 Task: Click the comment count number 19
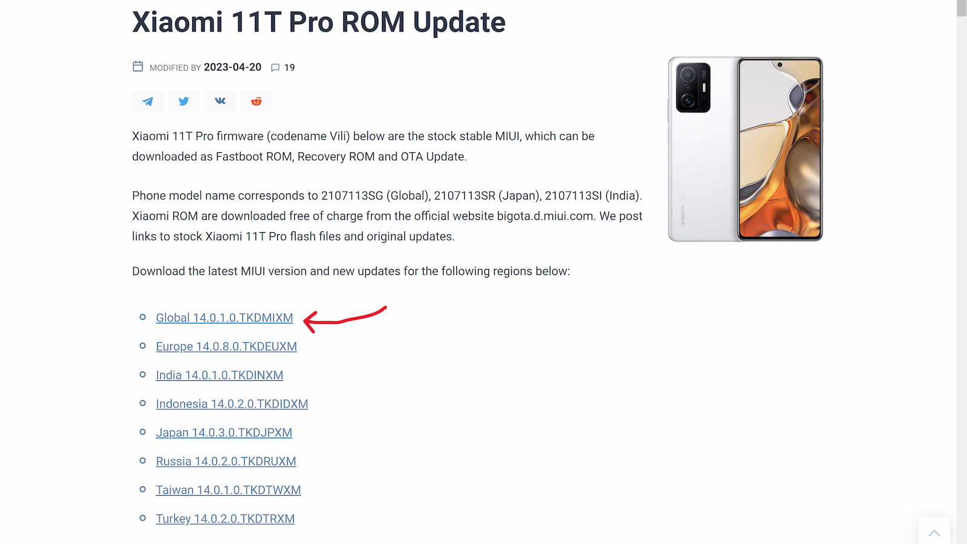pyautogui.click(x=289, y=68)
